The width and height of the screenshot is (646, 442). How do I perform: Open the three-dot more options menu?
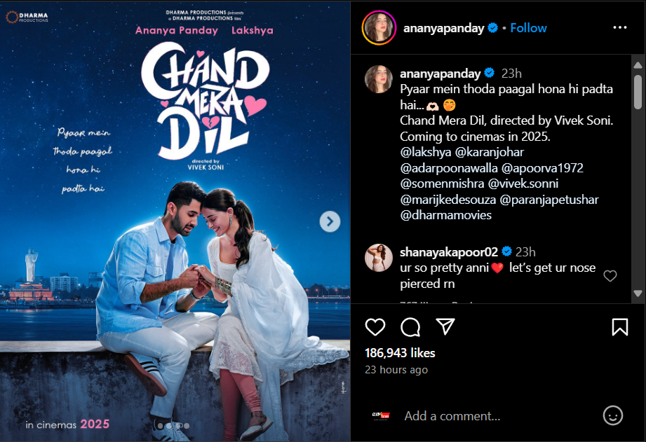click(x=619, y=27)
